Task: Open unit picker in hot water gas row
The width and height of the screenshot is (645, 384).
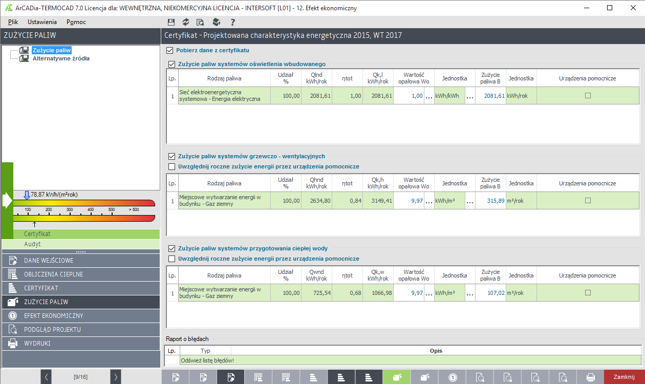Action: click(470, 293)
